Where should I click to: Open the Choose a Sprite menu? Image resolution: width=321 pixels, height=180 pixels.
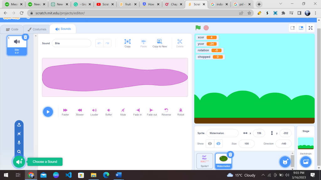[285, 162]
